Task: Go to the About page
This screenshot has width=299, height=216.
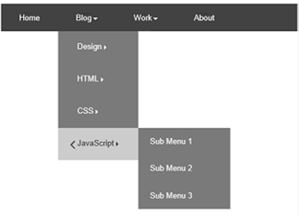Action: pyautogui.click(x=204, y=18)
